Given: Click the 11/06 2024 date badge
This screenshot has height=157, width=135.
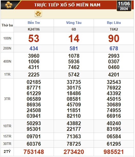Looking at the screenshot, I should point(124,6).
